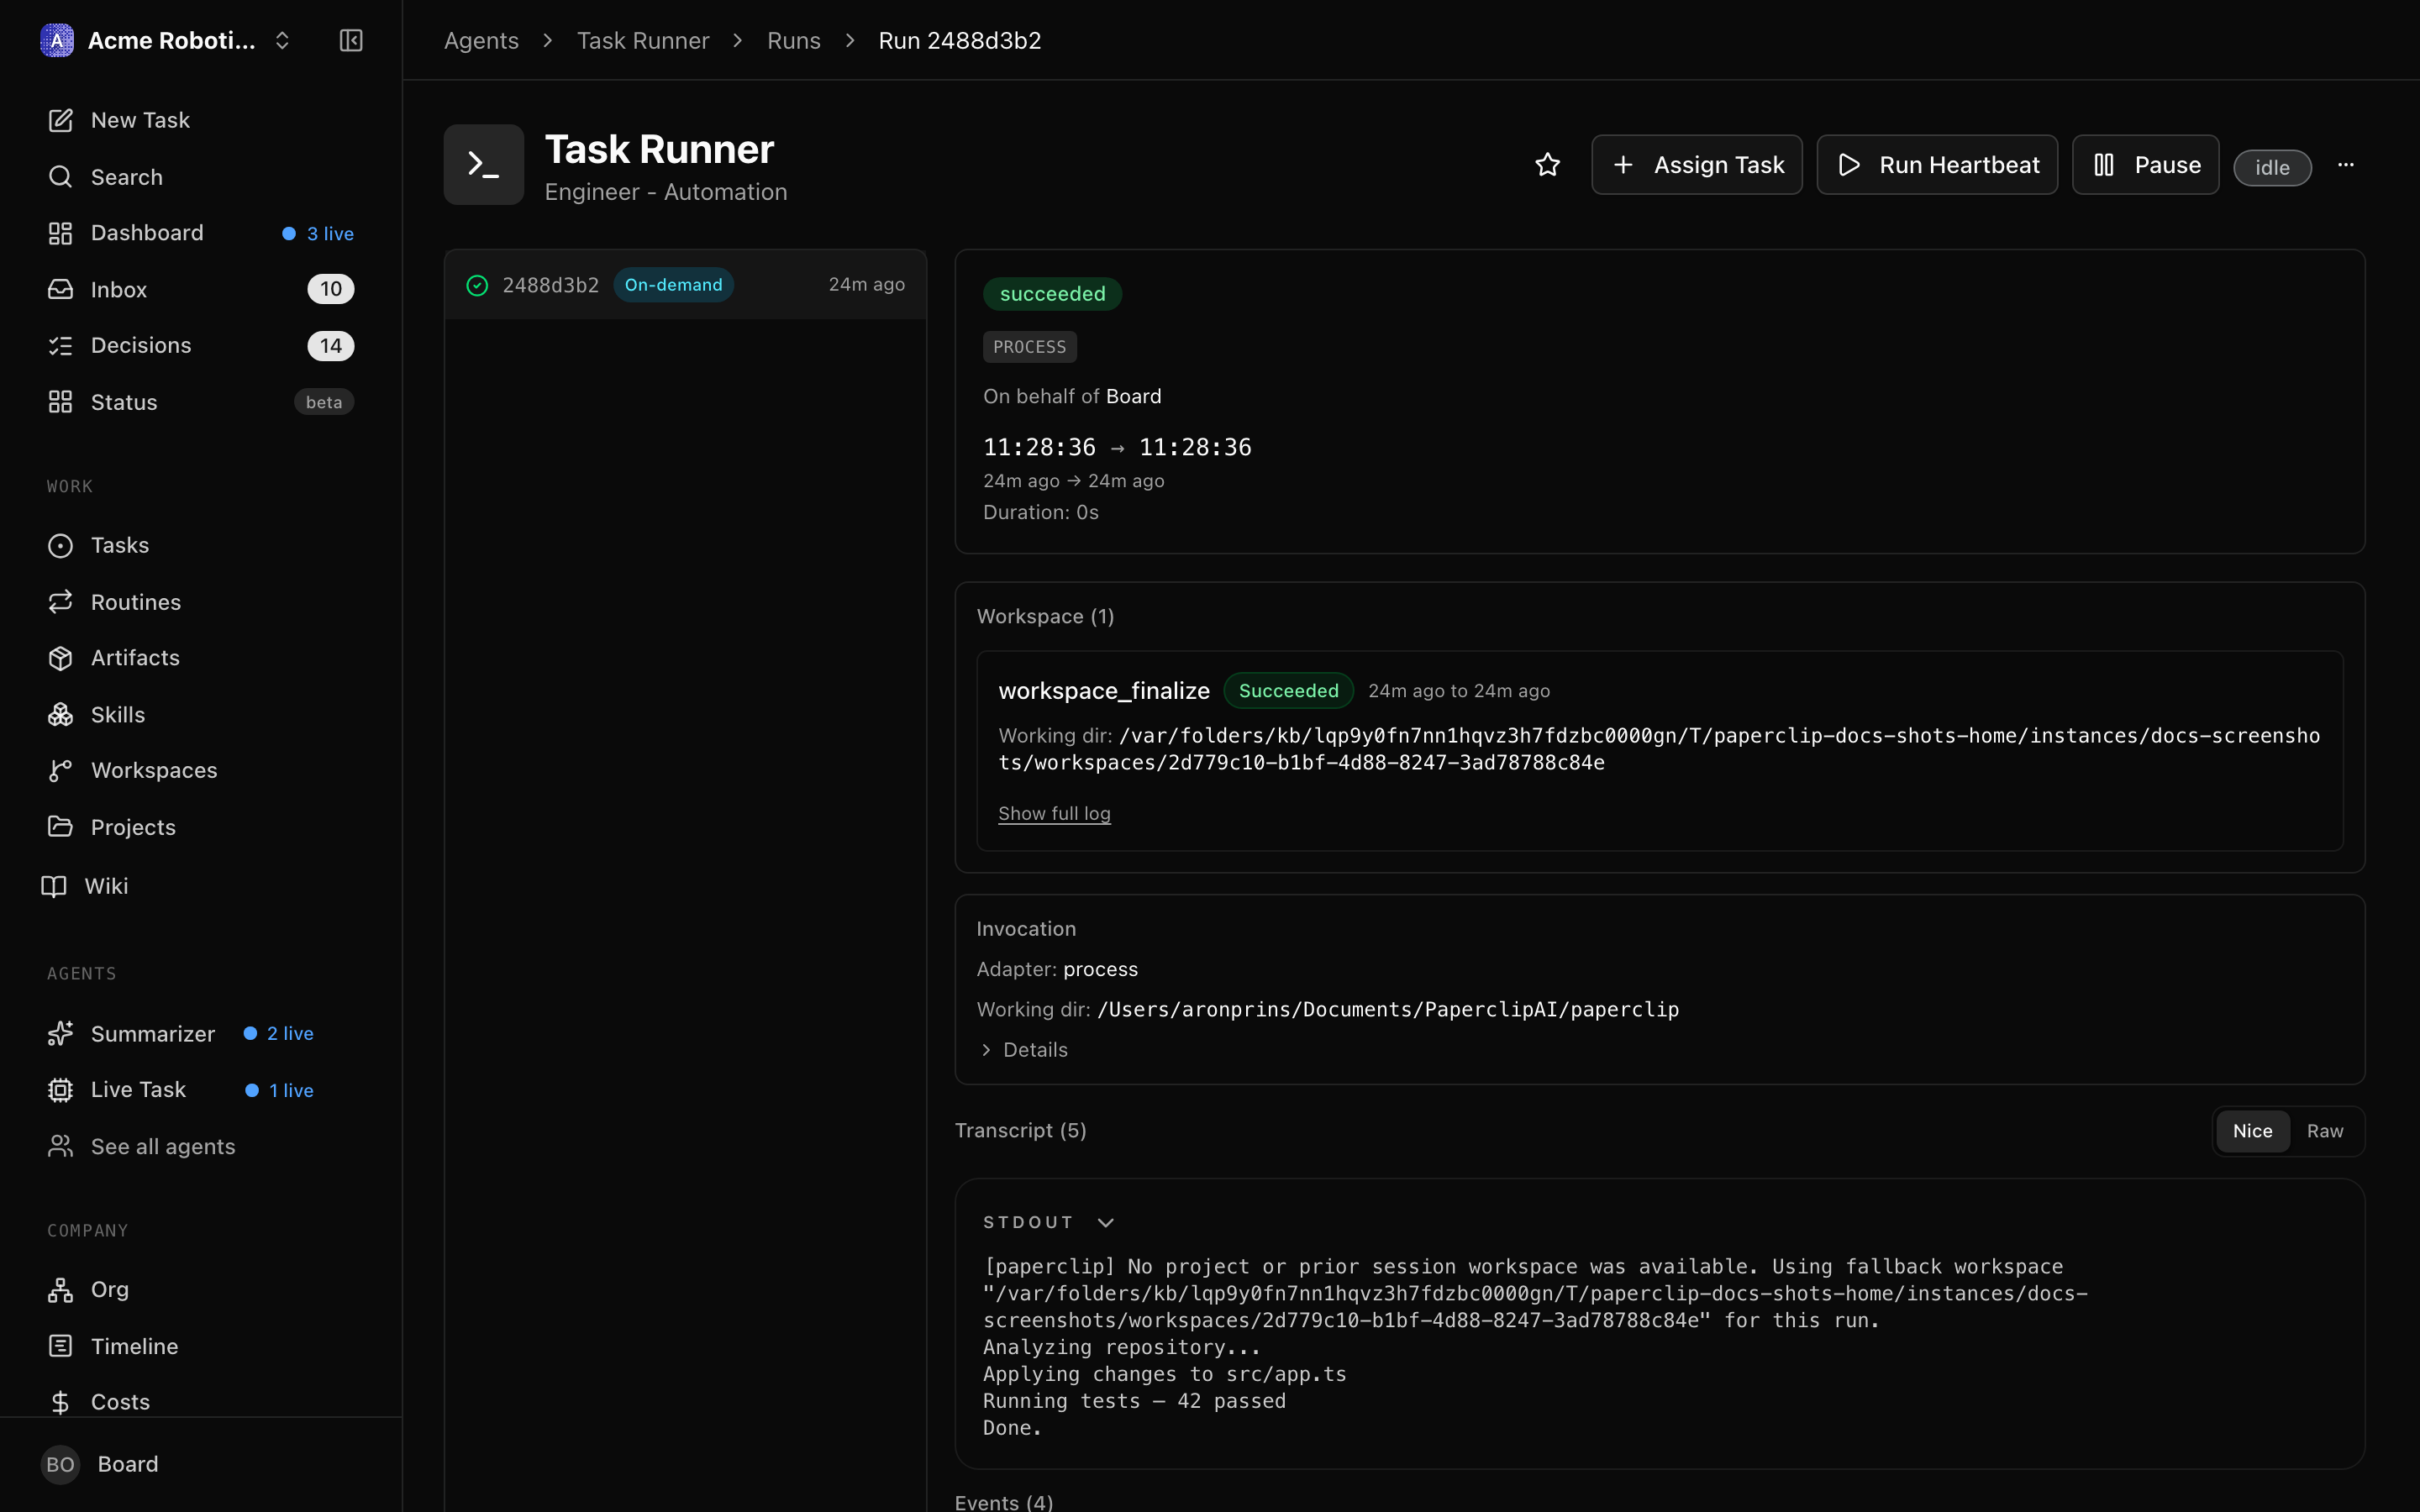This screenshot has height=1512, width=2420.
Task: Click the Decisions checklist icon
Action: click(60, 345)
